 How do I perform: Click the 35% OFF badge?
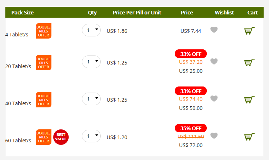[191, 128]
